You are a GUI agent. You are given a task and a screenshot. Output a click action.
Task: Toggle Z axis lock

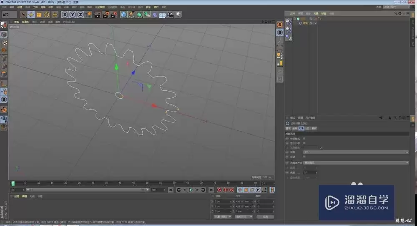click(80, 15)
